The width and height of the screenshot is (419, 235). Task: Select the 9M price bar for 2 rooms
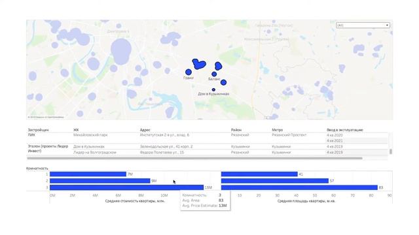100,181
